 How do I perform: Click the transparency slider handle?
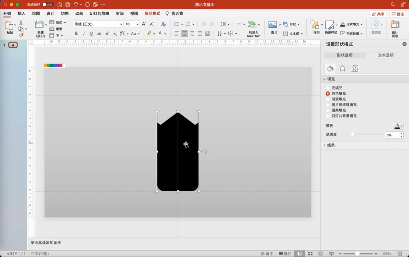[x=353, y=134]
